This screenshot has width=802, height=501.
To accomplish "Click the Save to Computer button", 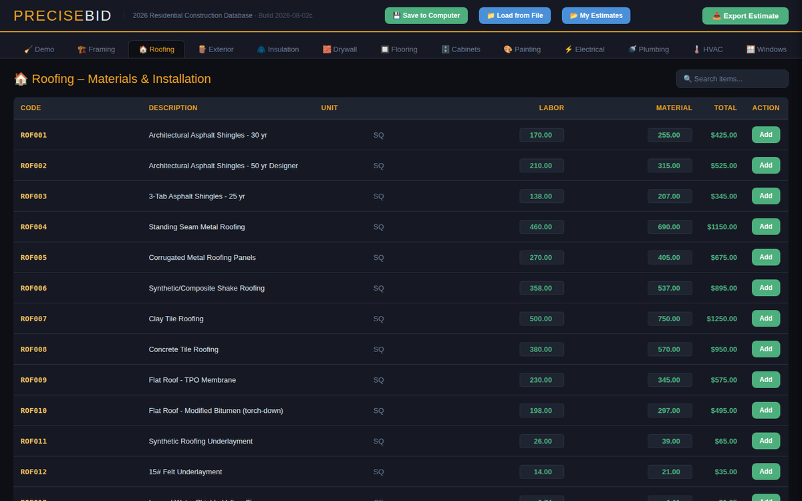I will pyautogui.click(x=426, y=15).
